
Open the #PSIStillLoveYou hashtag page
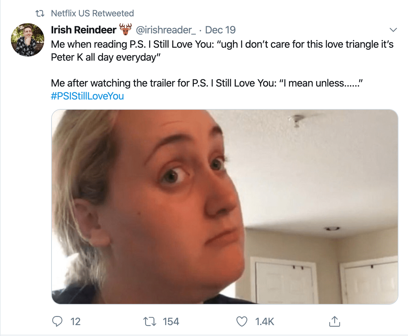tap(87, 96)
